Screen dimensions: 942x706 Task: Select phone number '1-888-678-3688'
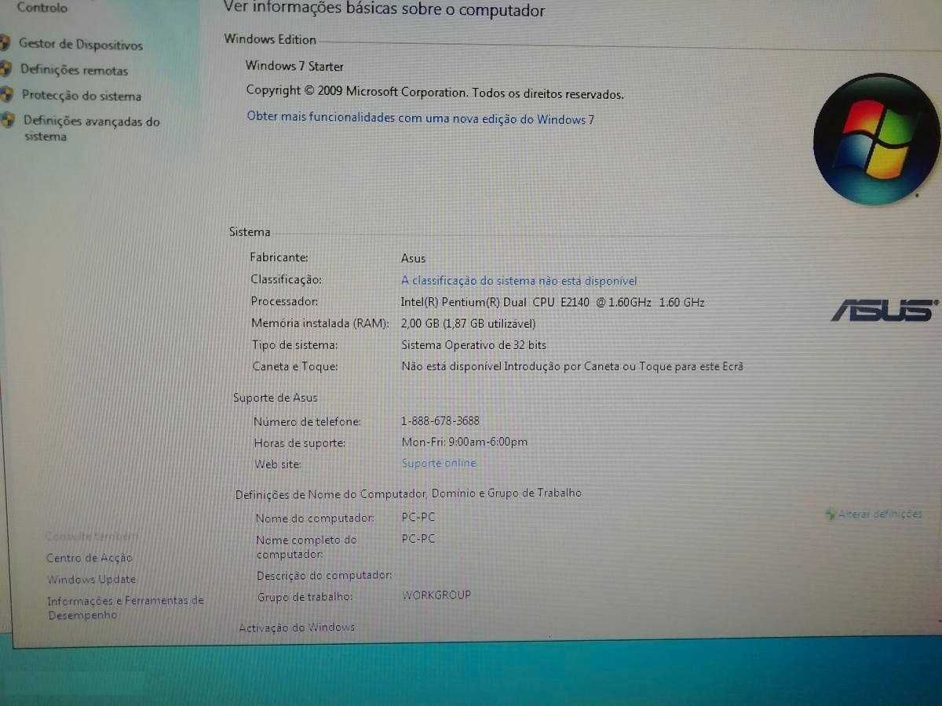click(x=440, y=420)
